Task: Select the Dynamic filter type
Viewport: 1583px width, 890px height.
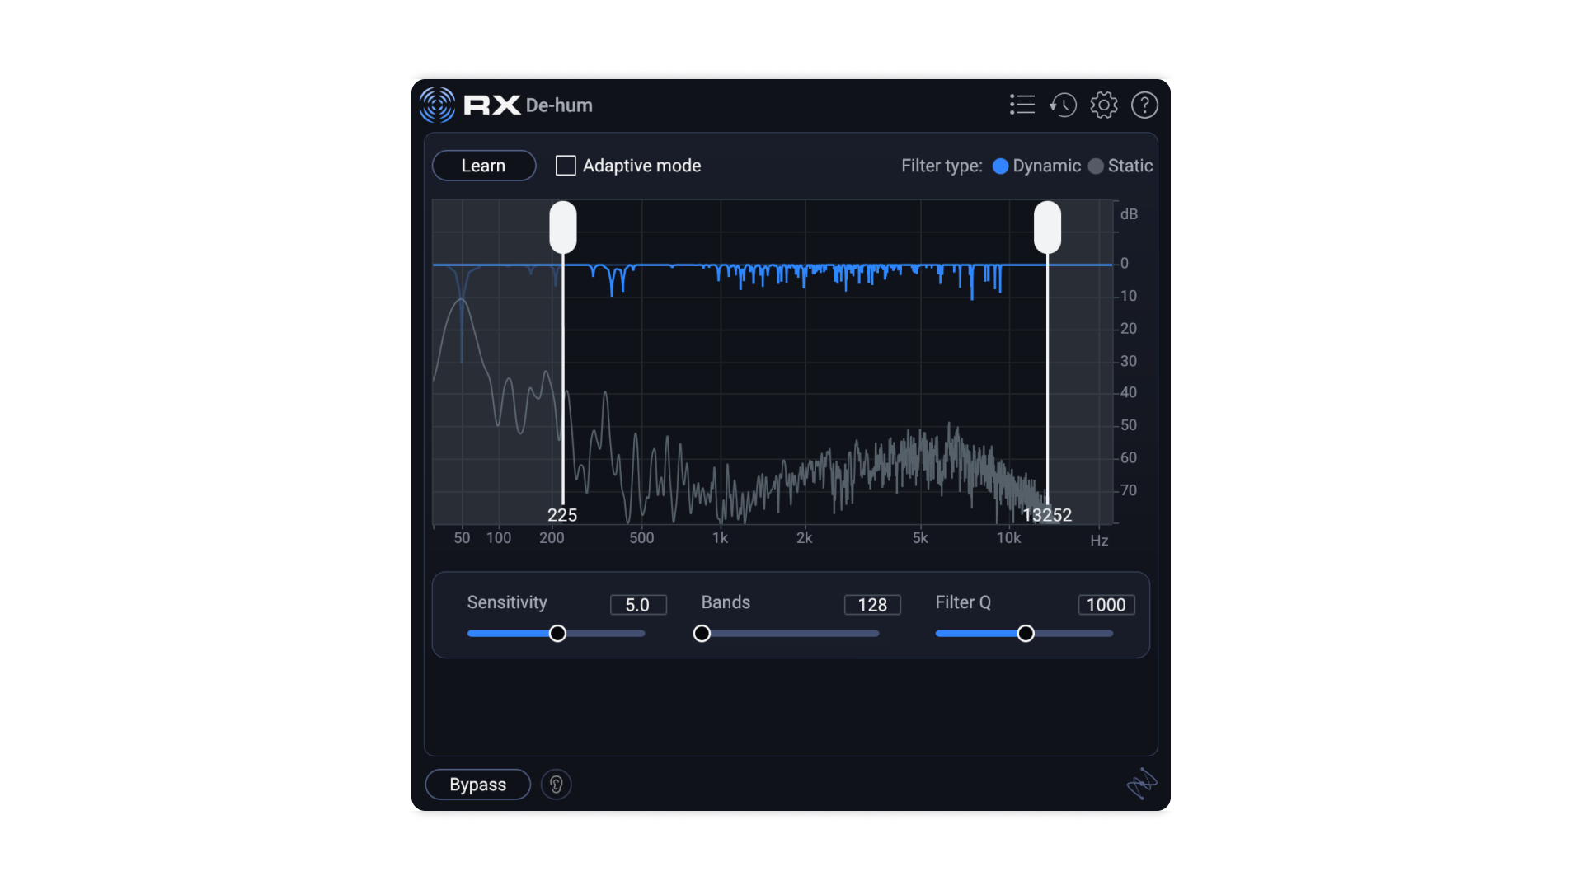Action: coord(1001,166)
